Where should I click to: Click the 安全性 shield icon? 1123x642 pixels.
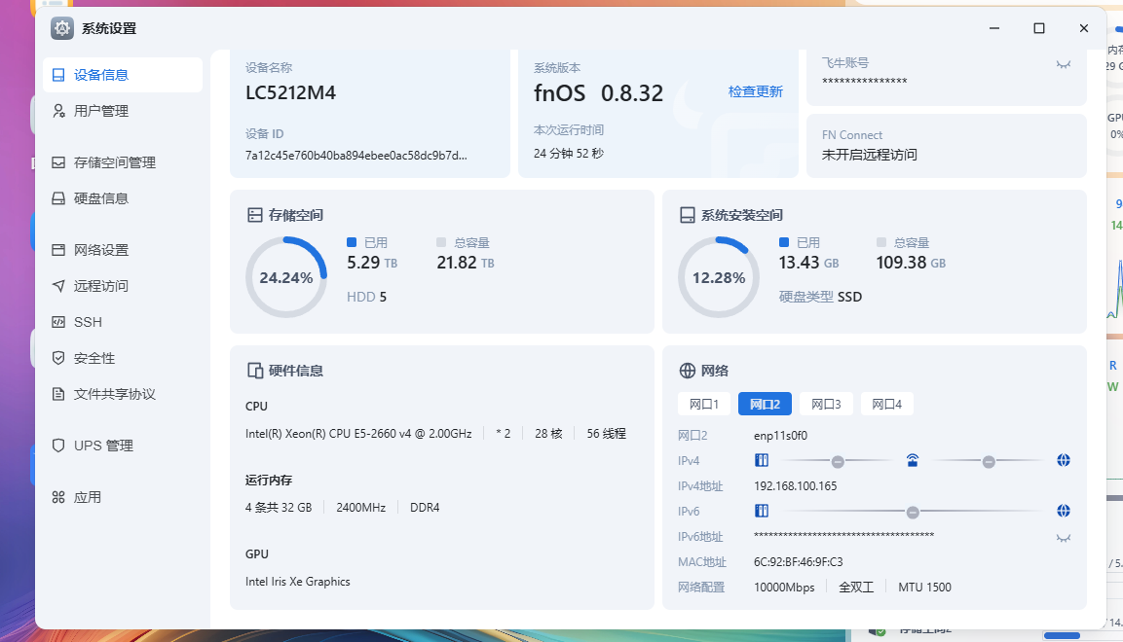pyautogui.click(x=58, y=358)
